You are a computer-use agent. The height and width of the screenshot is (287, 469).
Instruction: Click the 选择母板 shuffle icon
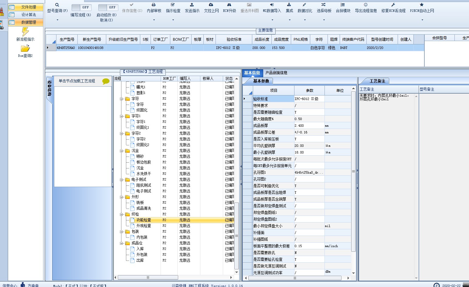point(324,5)
